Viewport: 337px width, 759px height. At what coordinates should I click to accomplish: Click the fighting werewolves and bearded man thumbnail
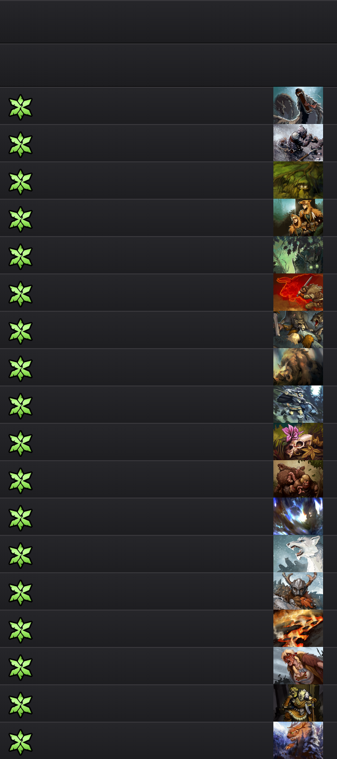click(x=298, y=330)
